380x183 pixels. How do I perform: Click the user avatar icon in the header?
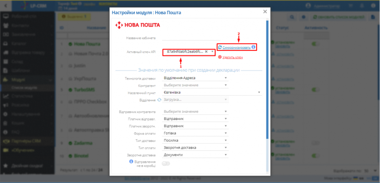(x=308, y=5)
